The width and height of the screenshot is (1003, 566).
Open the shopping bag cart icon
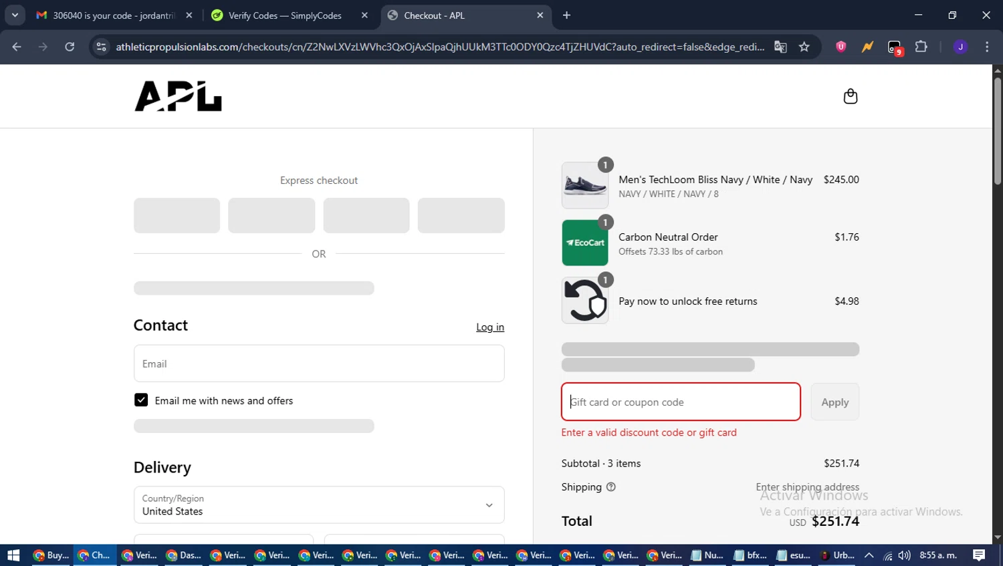point(850,96)
